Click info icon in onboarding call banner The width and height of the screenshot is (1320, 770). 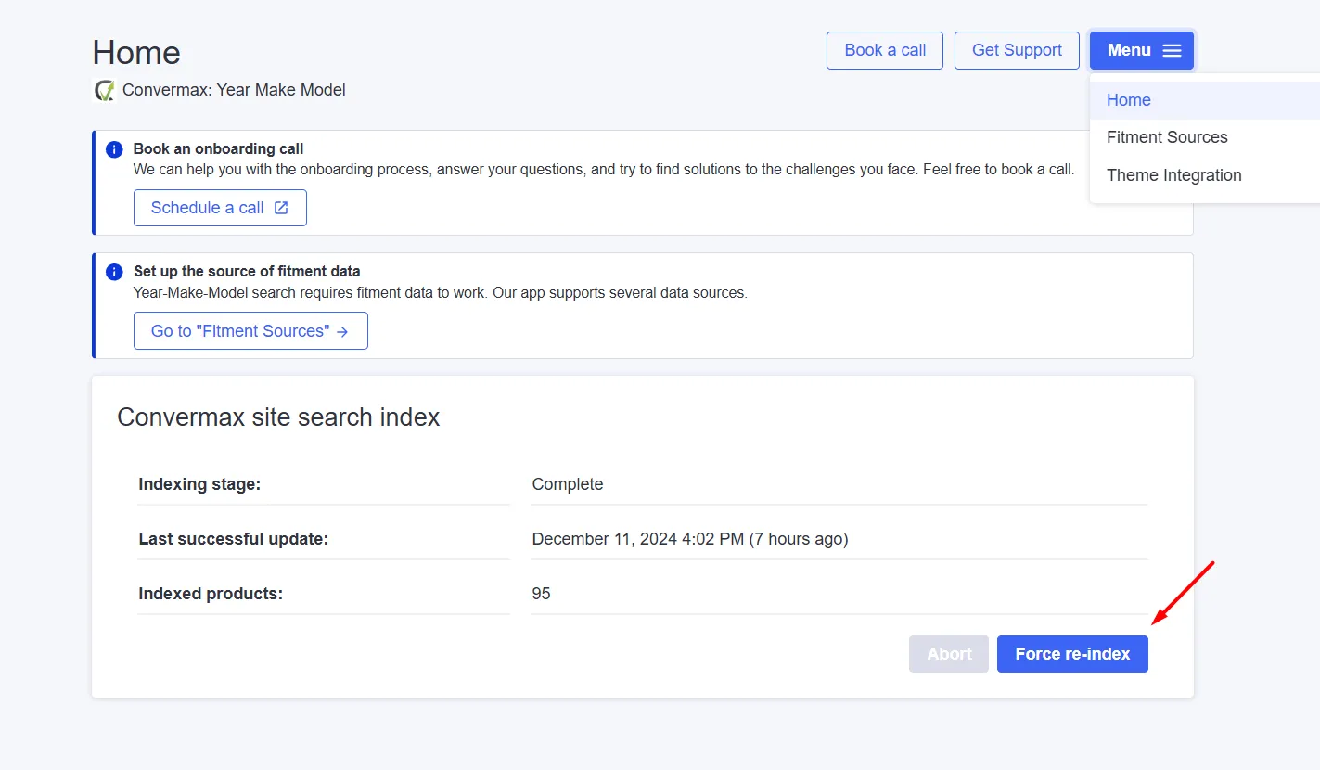point(114,149)
